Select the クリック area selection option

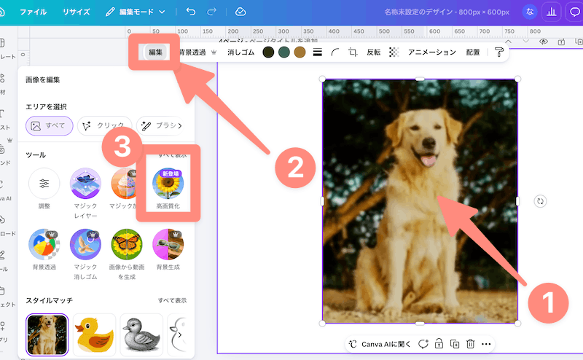(x=104, y=125)
